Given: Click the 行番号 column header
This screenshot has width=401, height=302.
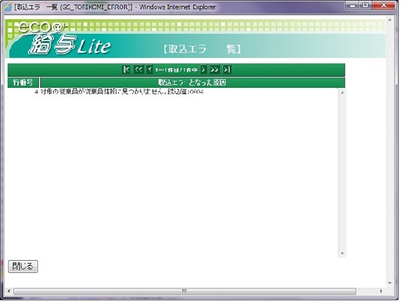Looking at the screenshot, I should tap(24, 83).
